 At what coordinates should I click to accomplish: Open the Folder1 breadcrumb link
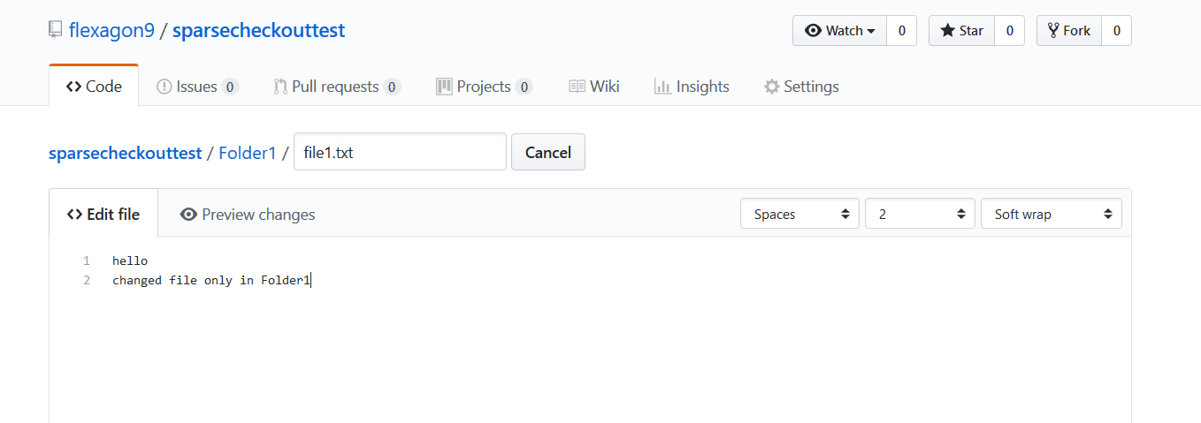point(248,153)
